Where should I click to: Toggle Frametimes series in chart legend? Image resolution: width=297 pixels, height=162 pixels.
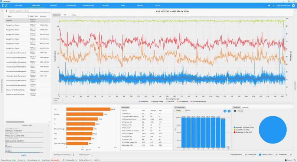tap(143, 102)
